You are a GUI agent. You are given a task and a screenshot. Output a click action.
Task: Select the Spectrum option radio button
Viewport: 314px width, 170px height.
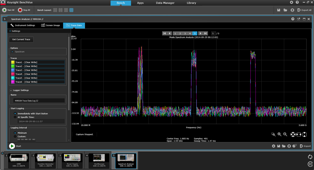tap(13, 52)
